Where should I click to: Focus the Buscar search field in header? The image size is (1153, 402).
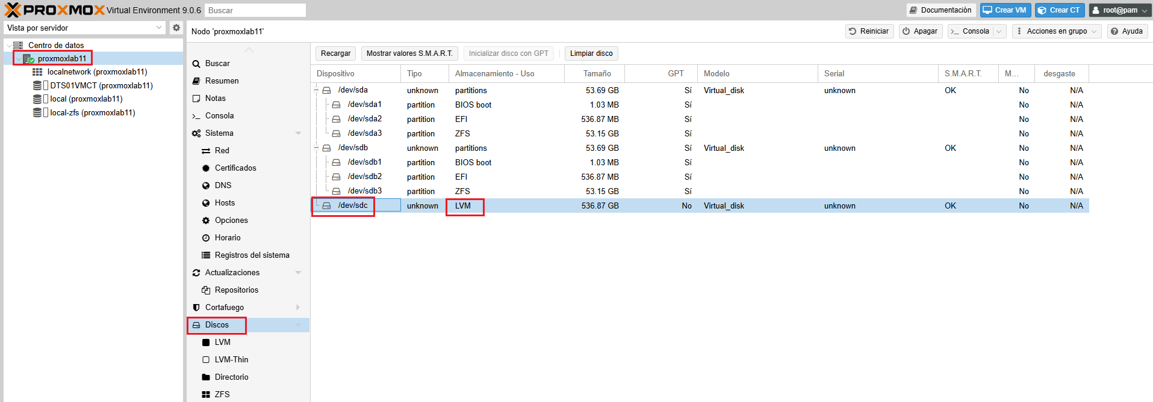pos(255,10)
